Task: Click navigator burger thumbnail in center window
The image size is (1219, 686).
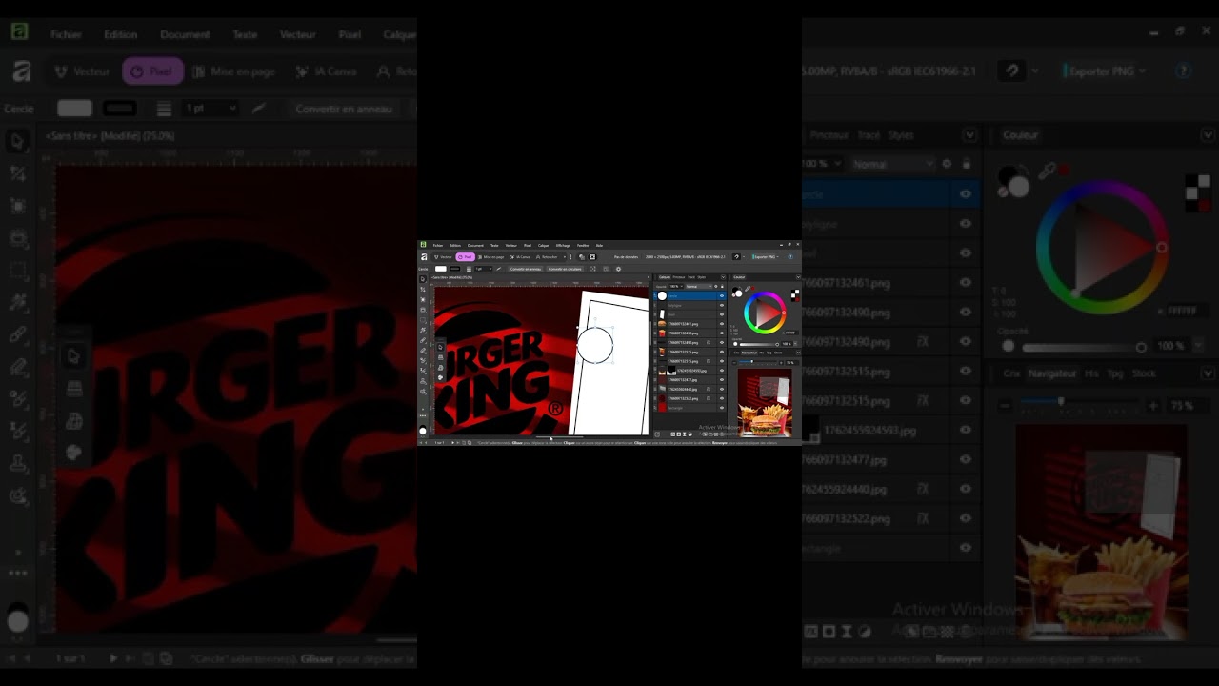Action: pyautogui.click(x=765, y=402)
